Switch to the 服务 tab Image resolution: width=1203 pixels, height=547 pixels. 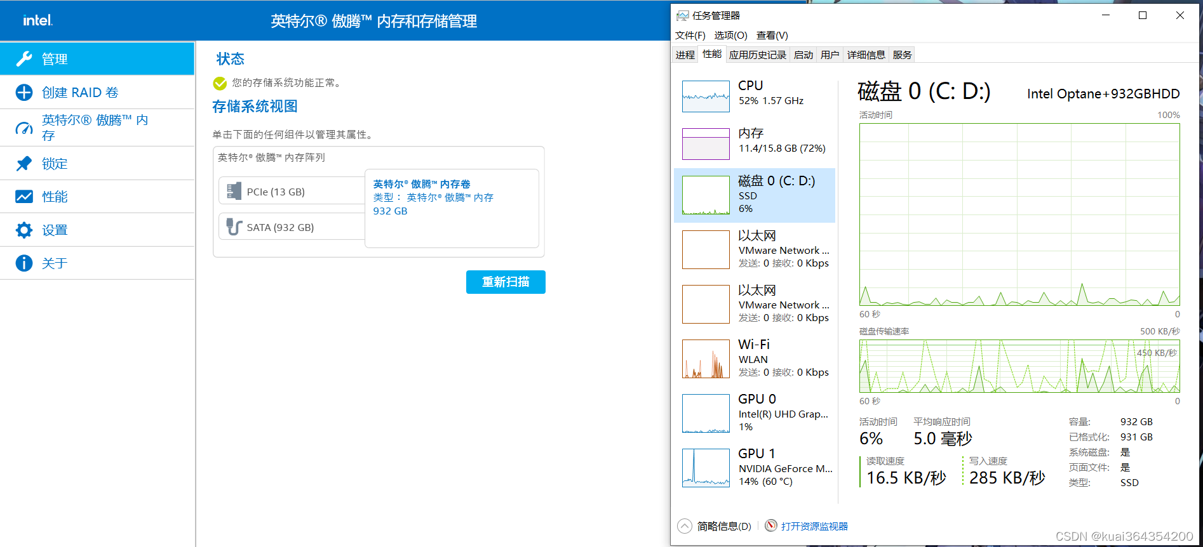click(902, 55)
